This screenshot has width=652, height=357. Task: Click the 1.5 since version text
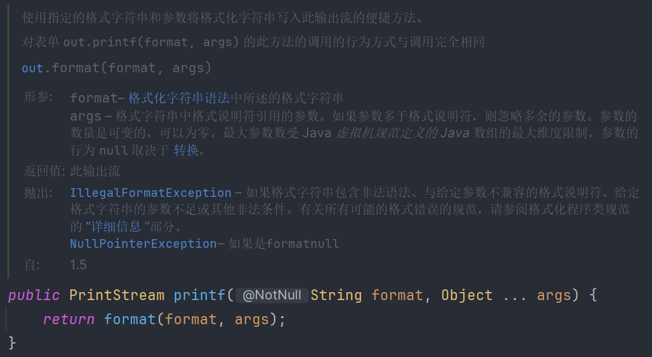pos(78,265)
